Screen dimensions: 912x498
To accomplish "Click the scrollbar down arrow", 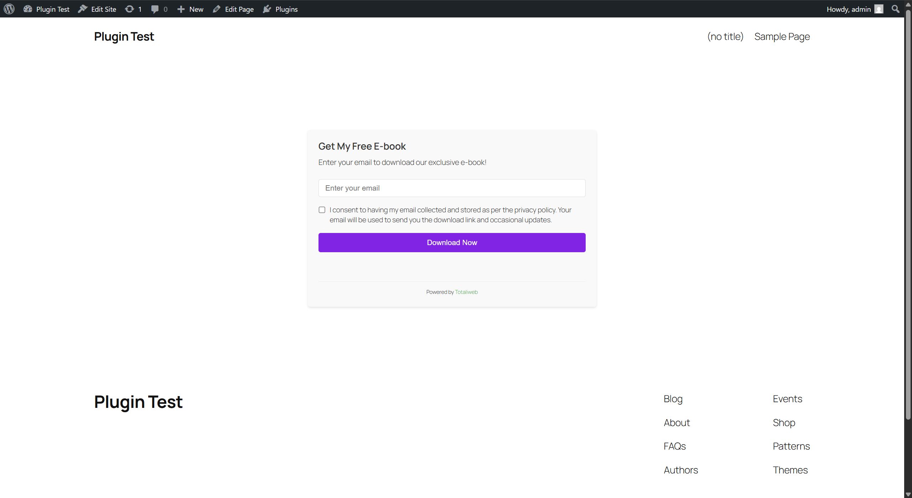I will point(908,494).
